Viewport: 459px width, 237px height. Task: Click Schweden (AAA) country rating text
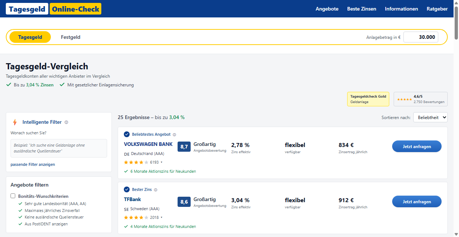(x=145, y=209)
